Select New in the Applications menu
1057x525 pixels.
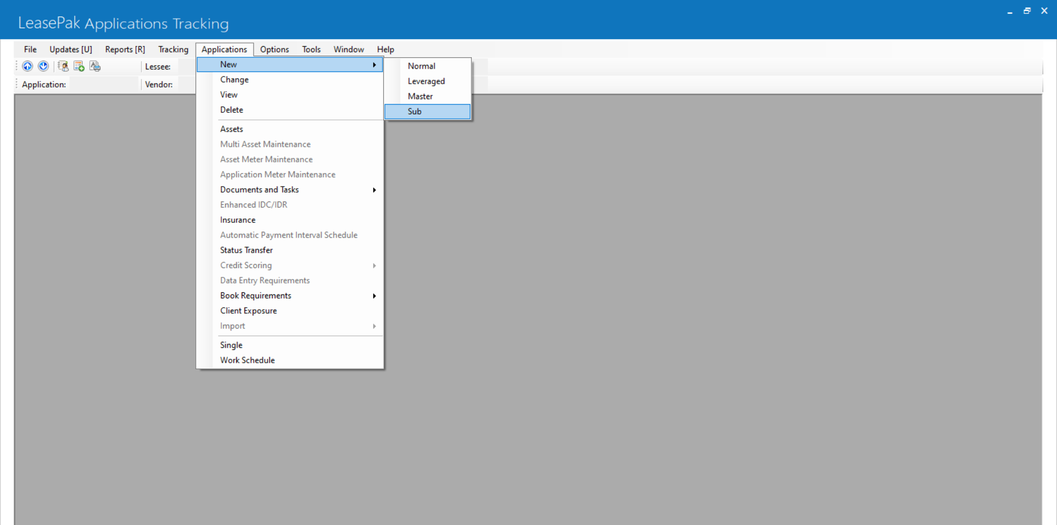(x=290, y=64)
